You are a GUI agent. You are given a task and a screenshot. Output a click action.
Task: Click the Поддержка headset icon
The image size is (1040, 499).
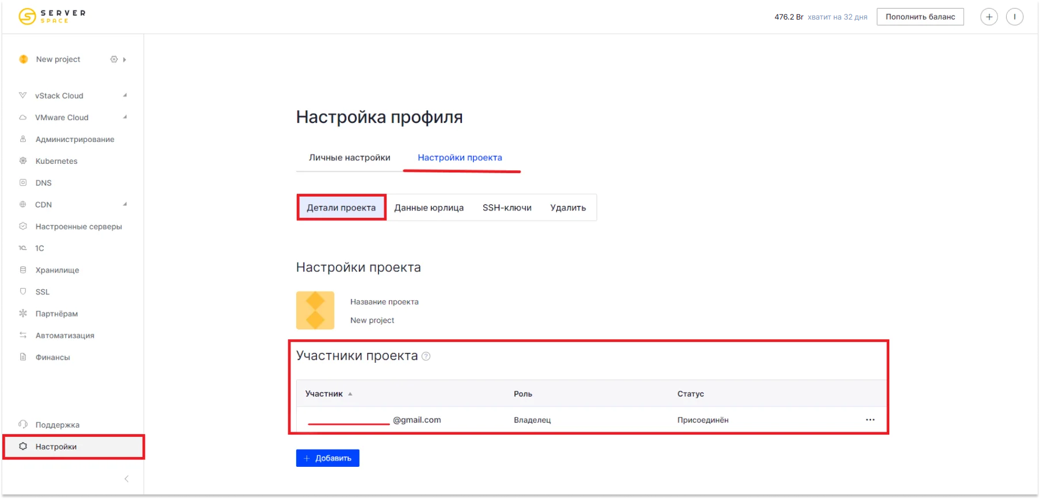(23, 424)
